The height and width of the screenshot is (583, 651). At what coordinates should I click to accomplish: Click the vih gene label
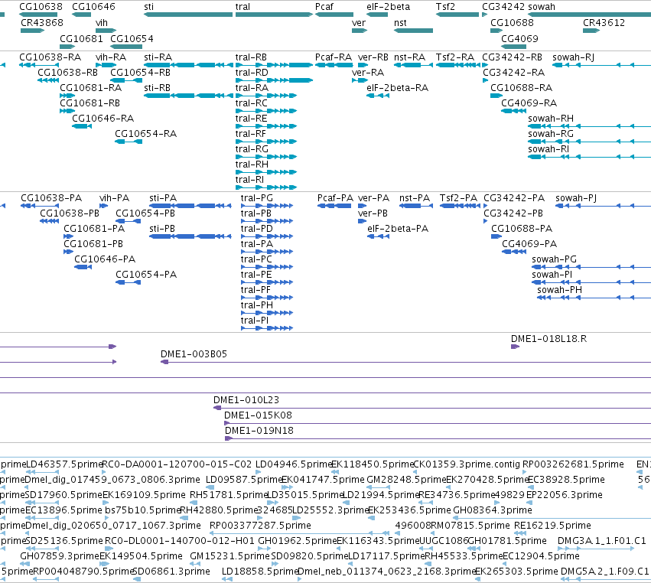(102, 22)
